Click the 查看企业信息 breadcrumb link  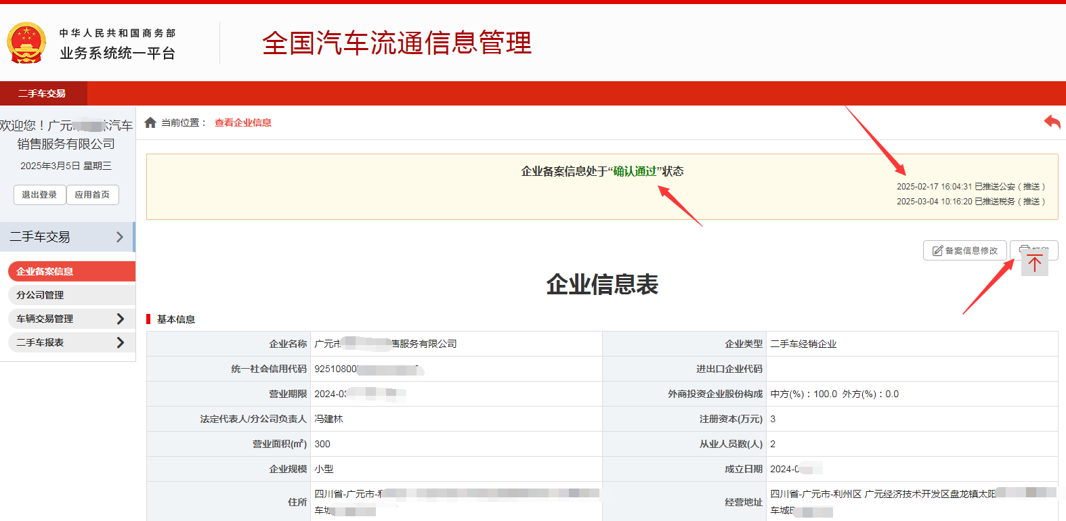[243, 122]
